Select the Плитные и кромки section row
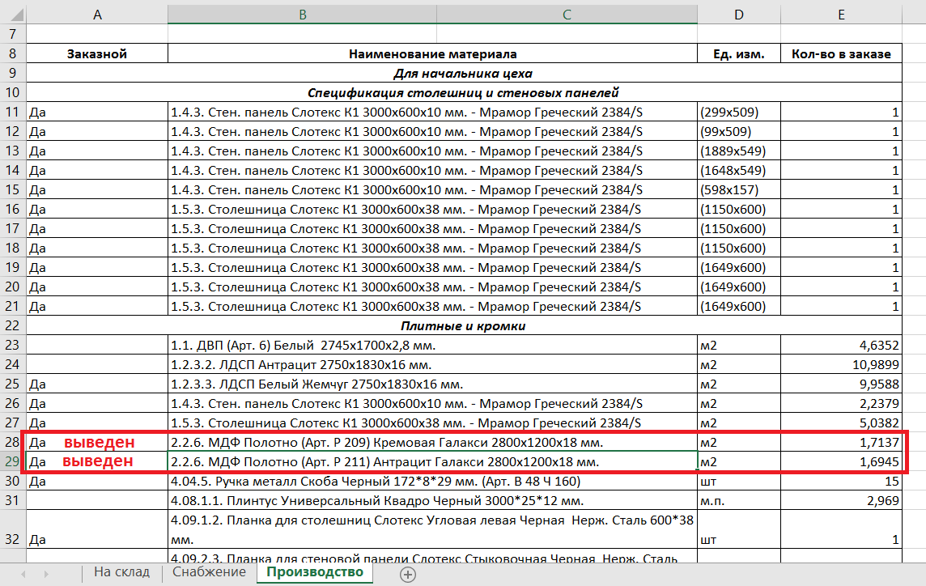Screen dimensions: 926x586 [x=465, y=326]
